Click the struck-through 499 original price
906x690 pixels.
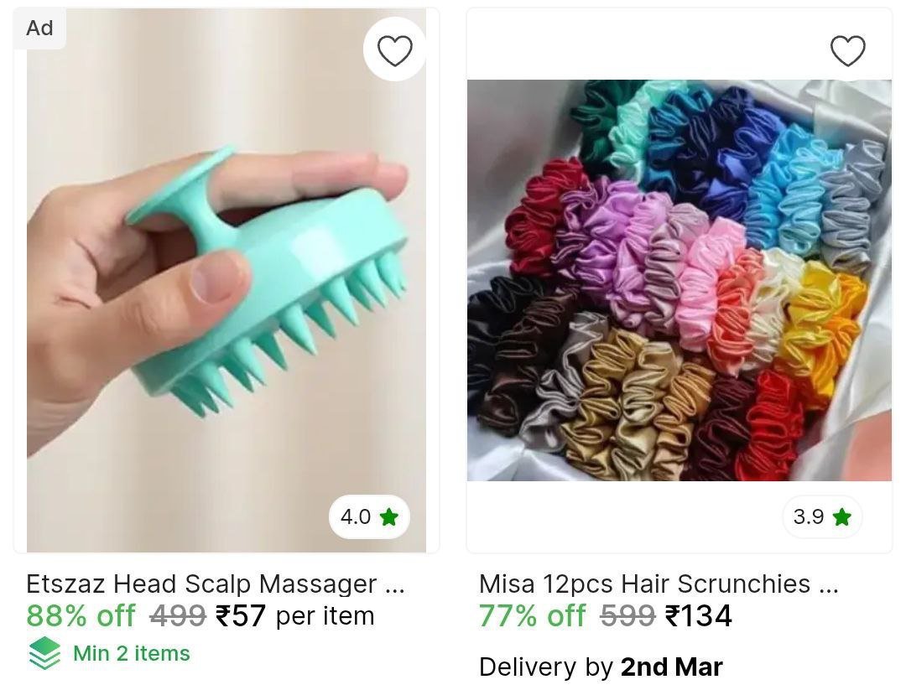pos(178,615)
